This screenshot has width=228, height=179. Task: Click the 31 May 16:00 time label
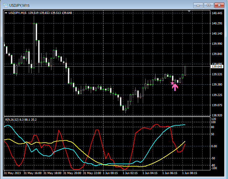click(x=33, y=173)
